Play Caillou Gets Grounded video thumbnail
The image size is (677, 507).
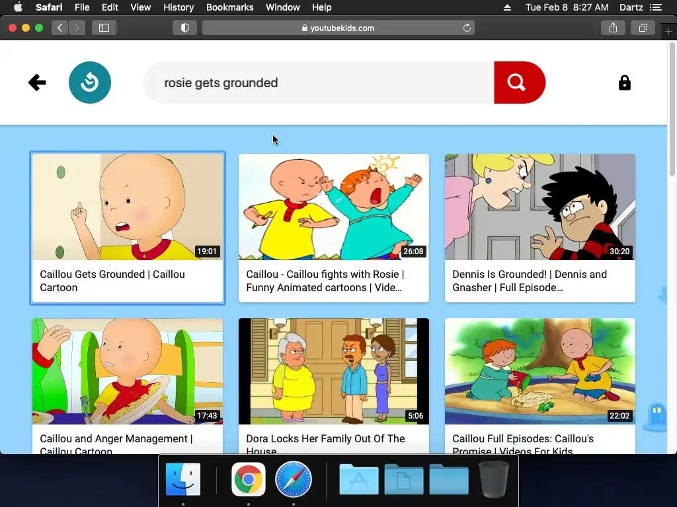coord(128,207)
